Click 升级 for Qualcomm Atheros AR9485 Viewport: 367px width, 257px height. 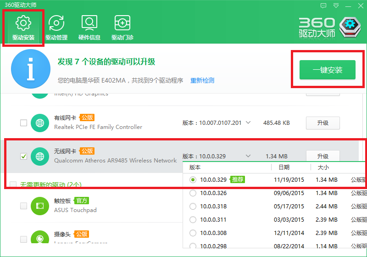click(x=323, y=156)
